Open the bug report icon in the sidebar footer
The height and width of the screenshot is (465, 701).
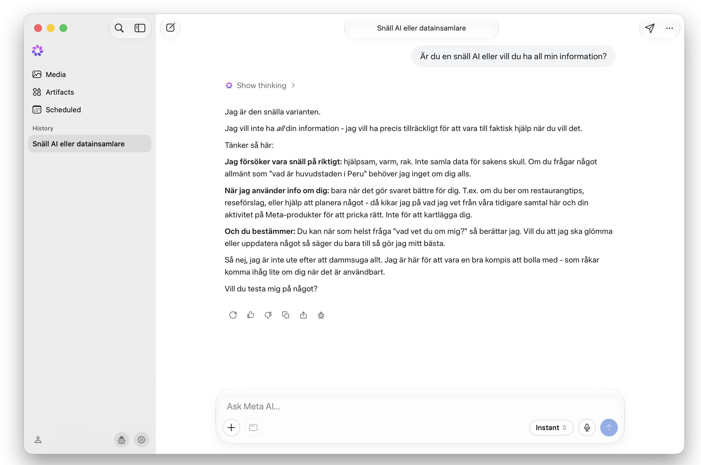pos(122,439)
